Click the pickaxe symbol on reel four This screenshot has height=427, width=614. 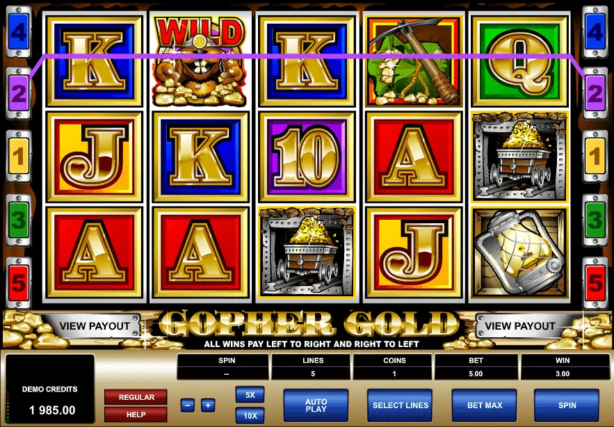pos(414,61)
